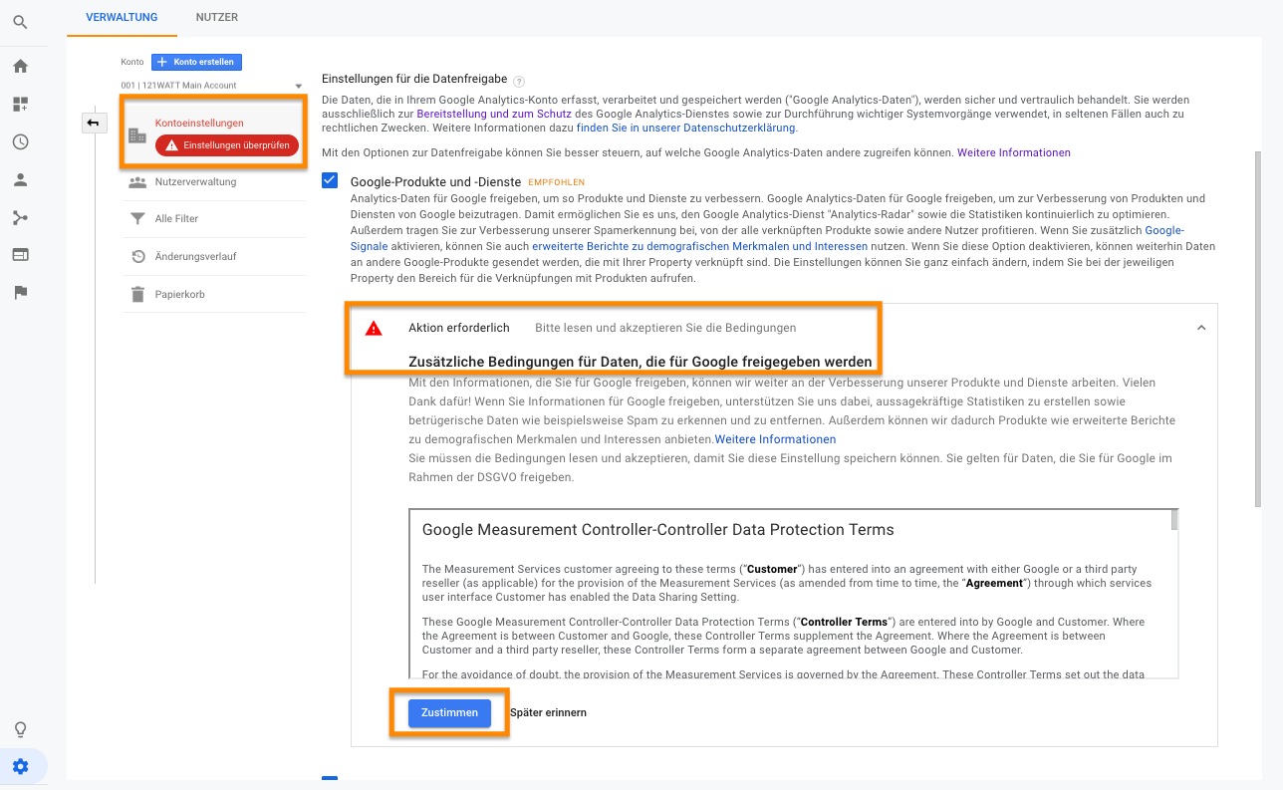Click the terms box scrollbar thumb
Viewport: 1283px width, 790px height.
1174,521
